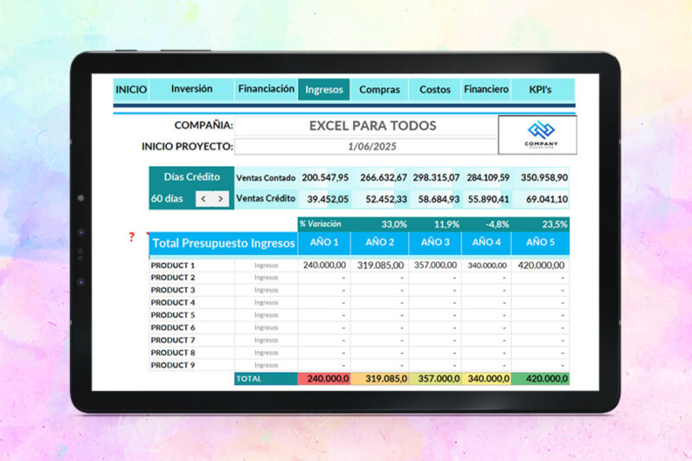Select the PRODUCT 2 row label
This screenshot has height=461, width=692.
click(173, 278)
